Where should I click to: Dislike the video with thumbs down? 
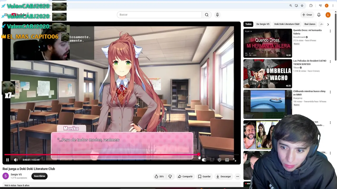[x=170, y=176]
